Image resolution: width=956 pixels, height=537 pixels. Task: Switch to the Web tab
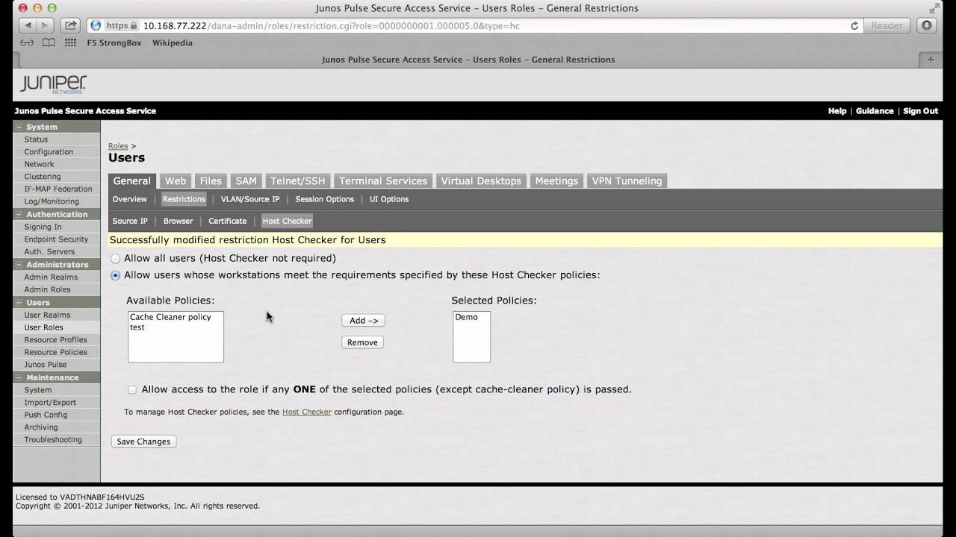tap(176, 180)
